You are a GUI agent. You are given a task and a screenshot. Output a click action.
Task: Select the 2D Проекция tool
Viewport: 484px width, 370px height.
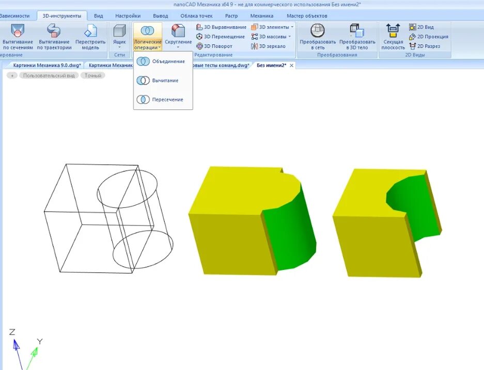[x=428, y=37]
